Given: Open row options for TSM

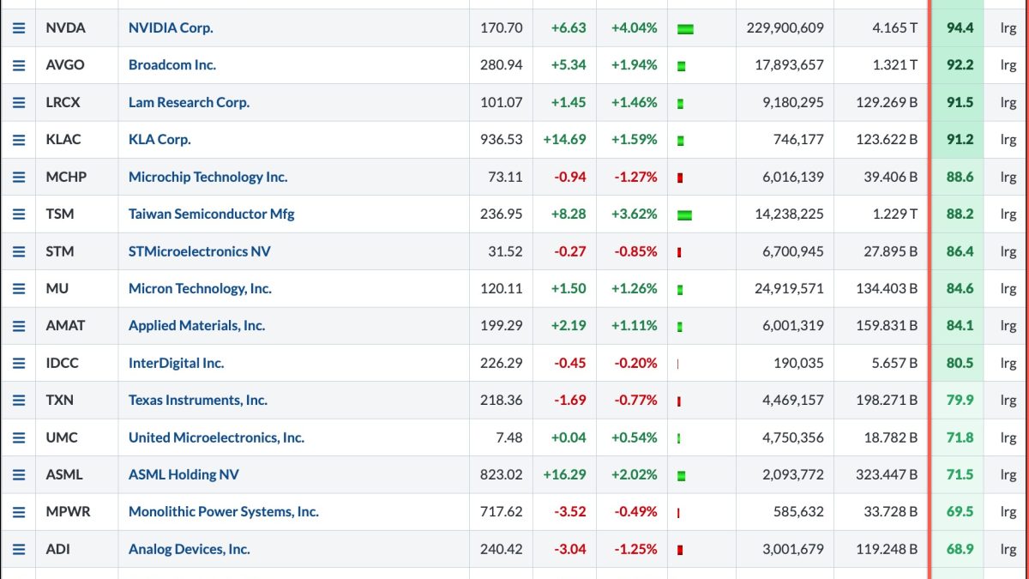Looking at the screenshot, I should 18,214.
